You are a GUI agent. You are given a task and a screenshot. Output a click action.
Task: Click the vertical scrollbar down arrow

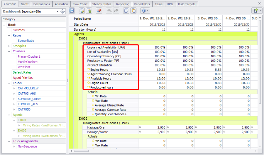260,146
